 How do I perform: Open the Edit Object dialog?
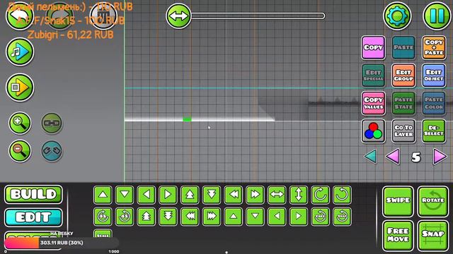tap(434, 75)
